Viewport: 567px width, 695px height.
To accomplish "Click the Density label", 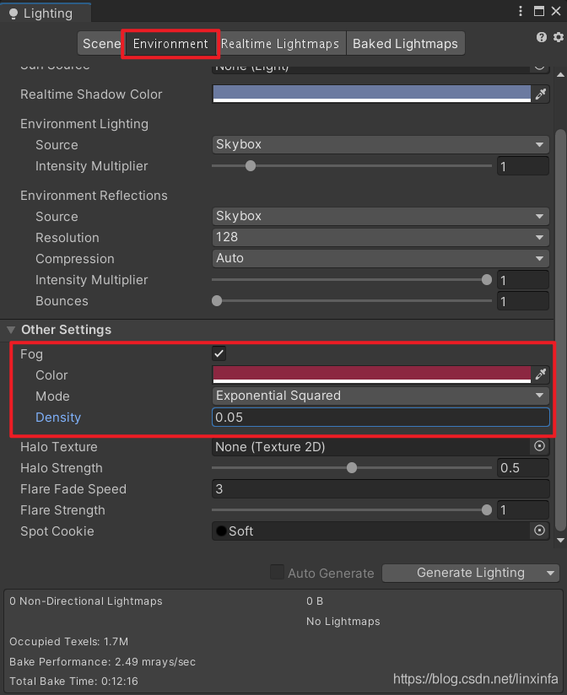I will pyautogui.click(x=58, y=418).
